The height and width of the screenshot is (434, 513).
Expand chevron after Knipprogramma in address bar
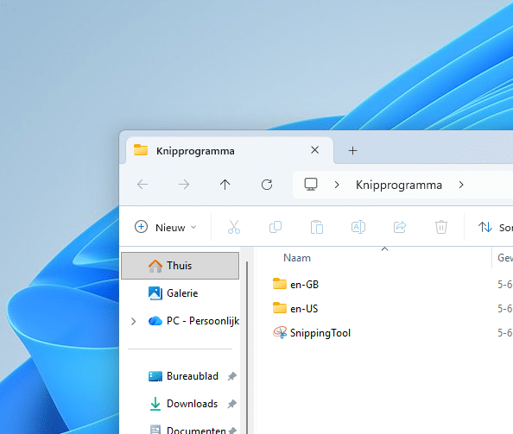tap(461, 185)
